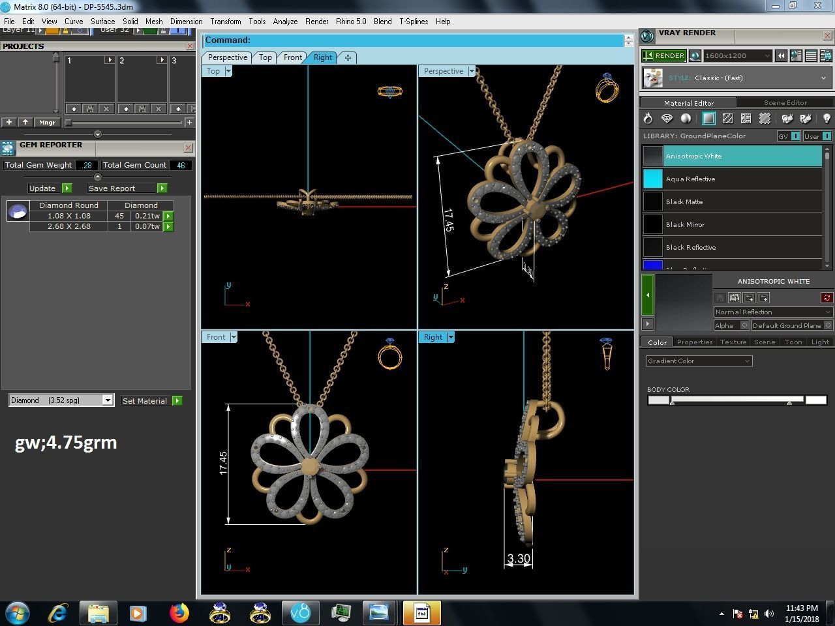Click in the Command input field

(x=414, y=40)
